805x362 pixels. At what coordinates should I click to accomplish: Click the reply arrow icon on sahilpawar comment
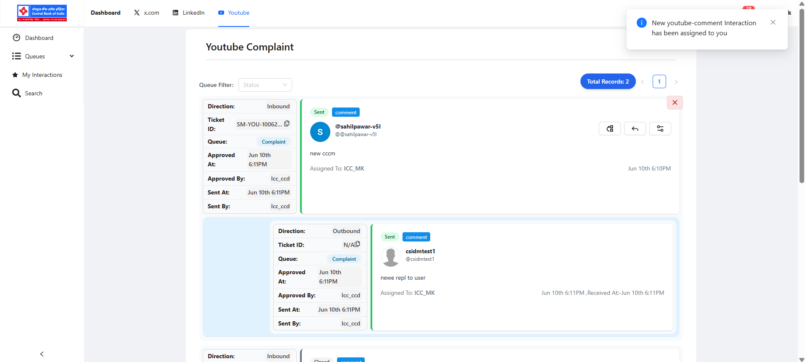coord(635,129)
